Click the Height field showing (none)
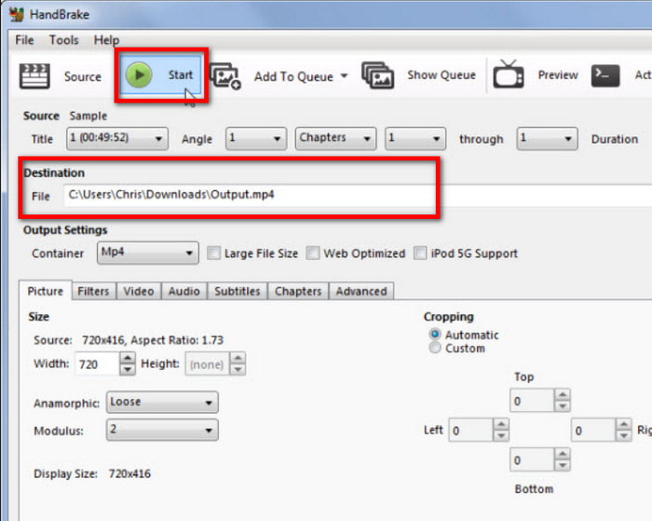Image resolution: width=652 pixels, height=521 pixels. point(207,364)
